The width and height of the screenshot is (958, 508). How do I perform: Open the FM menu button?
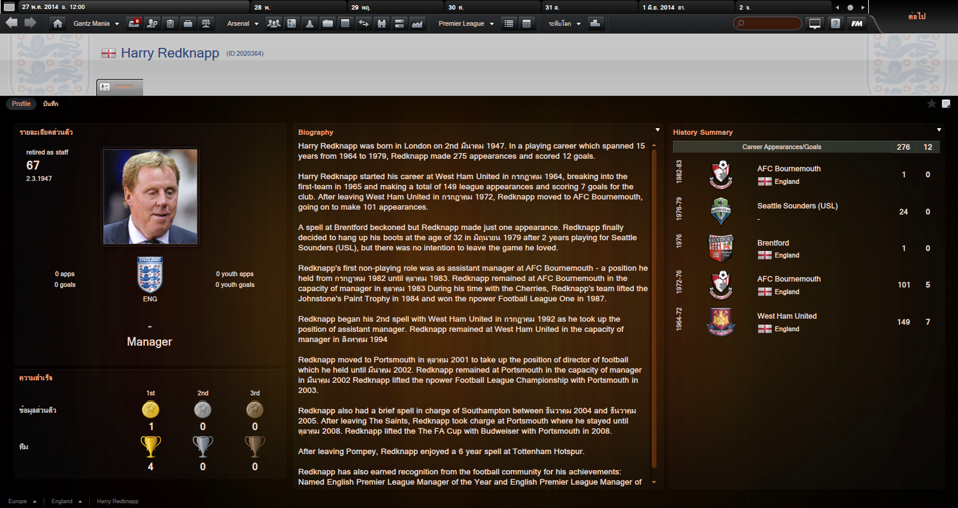tap(857, 23)
